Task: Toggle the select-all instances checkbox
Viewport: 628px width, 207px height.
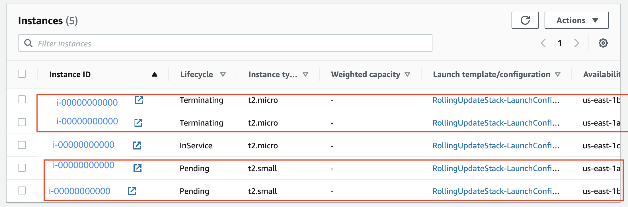Action: (x=22, y=74)
